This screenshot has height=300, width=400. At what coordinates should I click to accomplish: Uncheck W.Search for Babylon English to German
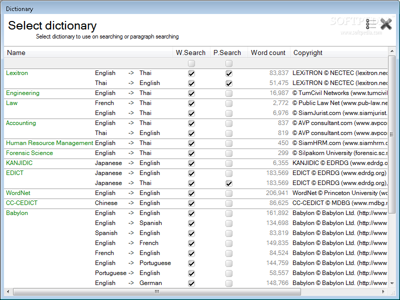pyautogui.click(x=191, y=283)
